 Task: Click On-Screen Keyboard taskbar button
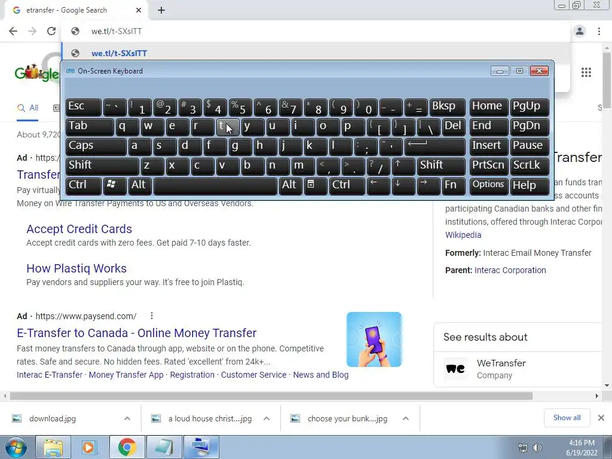pos(201,447)
